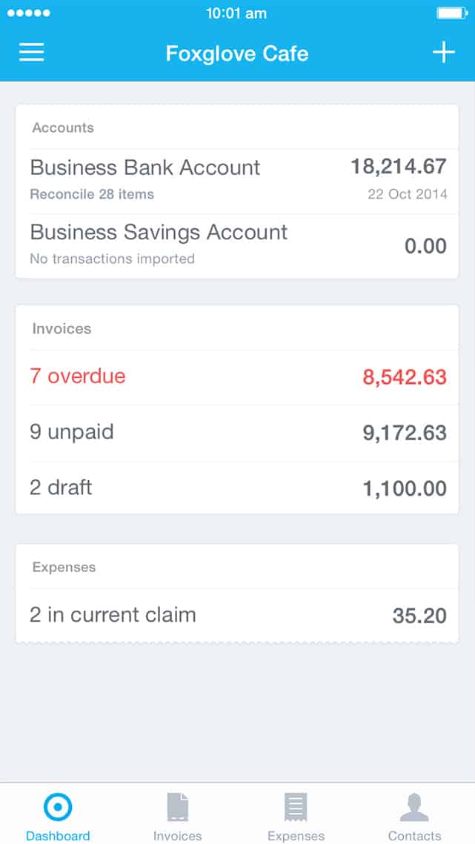Open the 2 expenses in current claim
The width and height of the screenshot is (475, 844).
(x=237, y=615)
